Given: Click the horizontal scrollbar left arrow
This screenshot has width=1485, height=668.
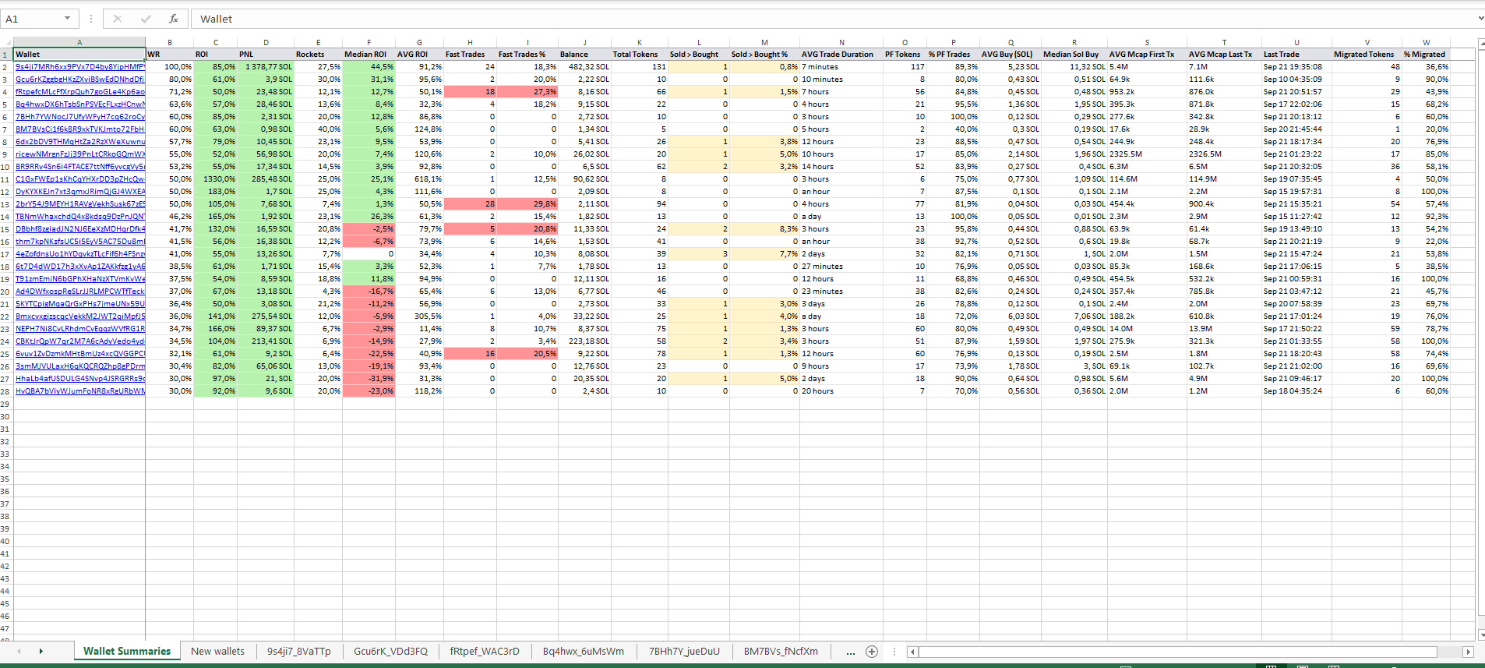Looking at the screenshot, I should pyautogui.click(x=913, y=652).
